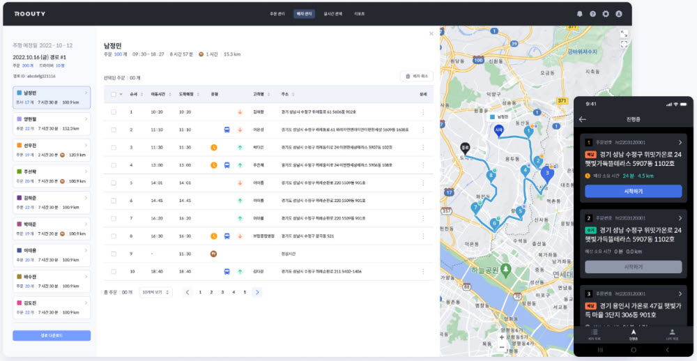
Task: Open the 리포트 menu tab
Action: point(360,14)
